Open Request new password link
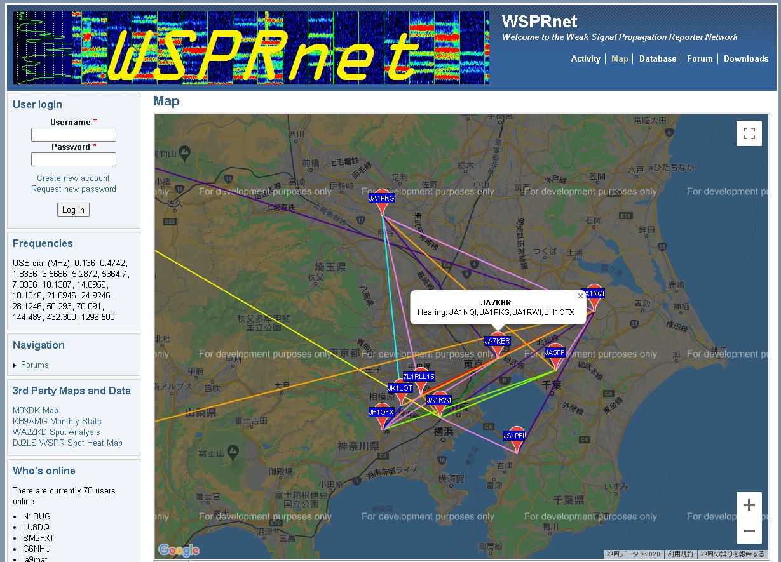The height and width of the screenshot is (562, 781). [x=74, y=189]
